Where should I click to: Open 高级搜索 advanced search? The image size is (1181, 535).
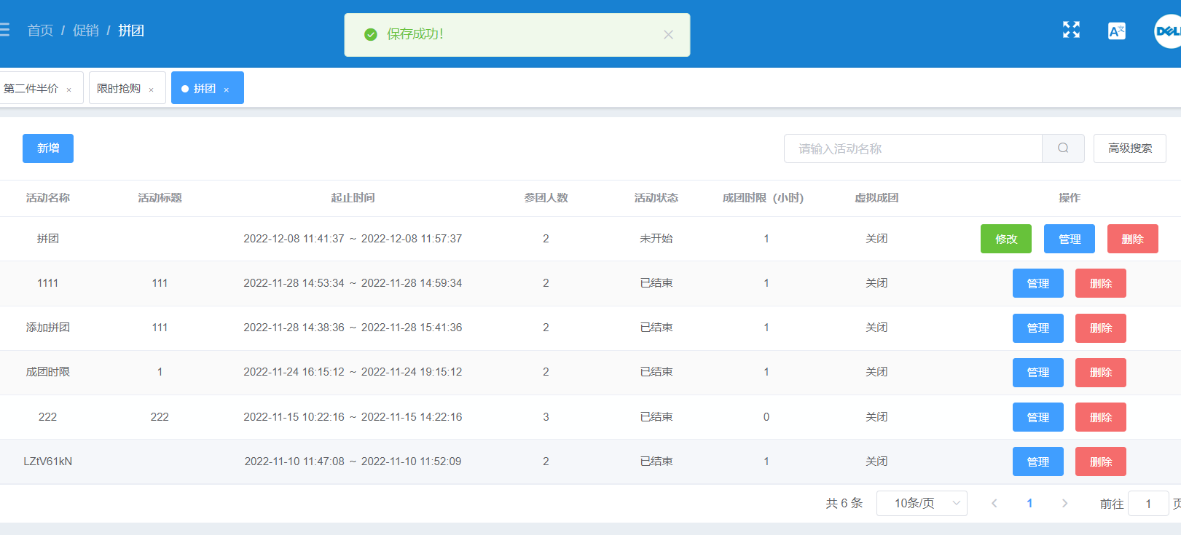1130,148
